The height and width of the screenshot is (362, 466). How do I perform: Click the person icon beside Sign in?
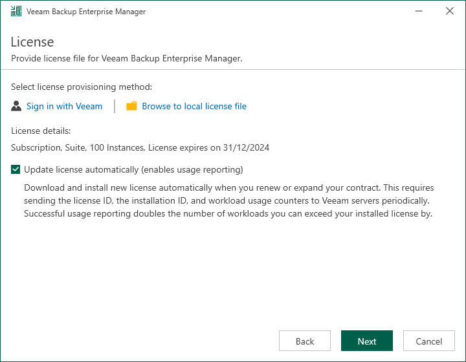17,106
